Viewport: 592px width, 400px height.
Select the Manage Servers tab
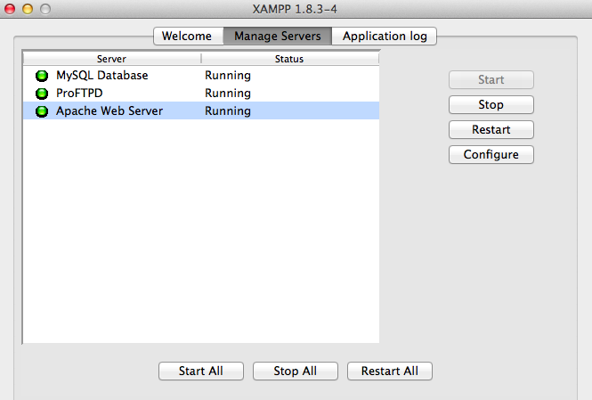pos(277,37)
